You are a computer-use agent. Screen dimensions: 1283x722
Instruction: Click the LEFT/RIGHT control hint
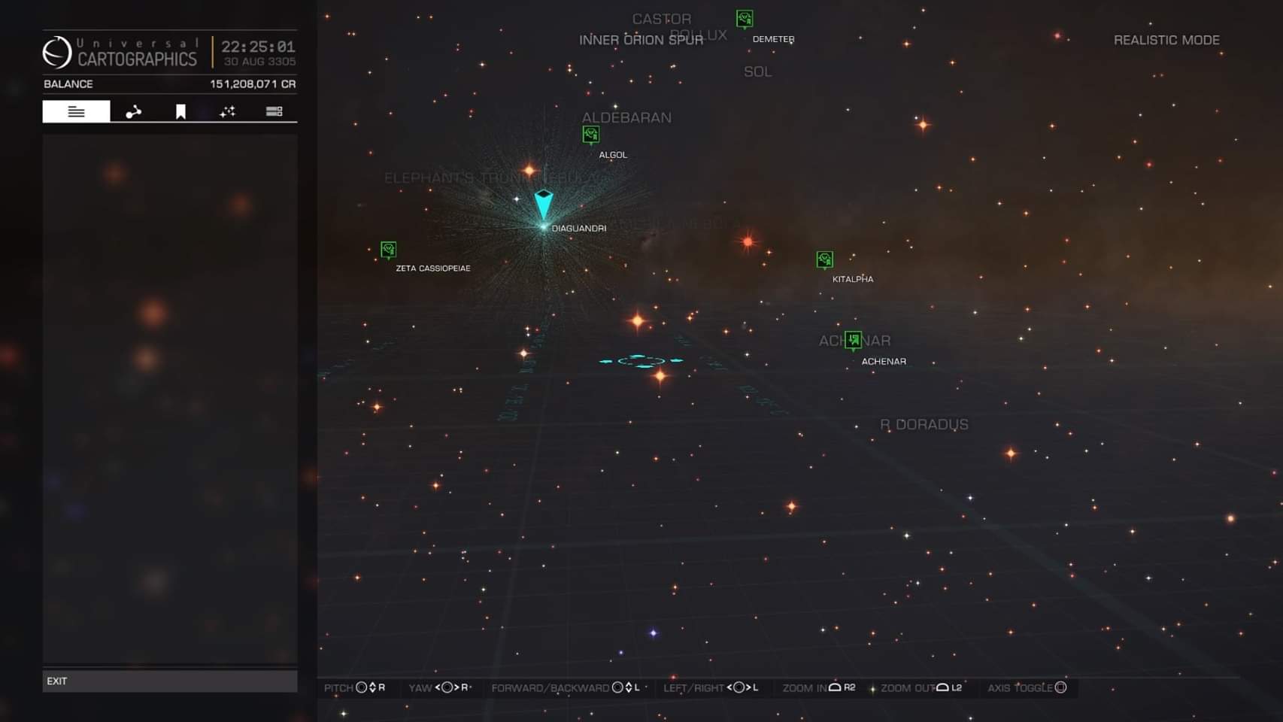coord(711,687)
